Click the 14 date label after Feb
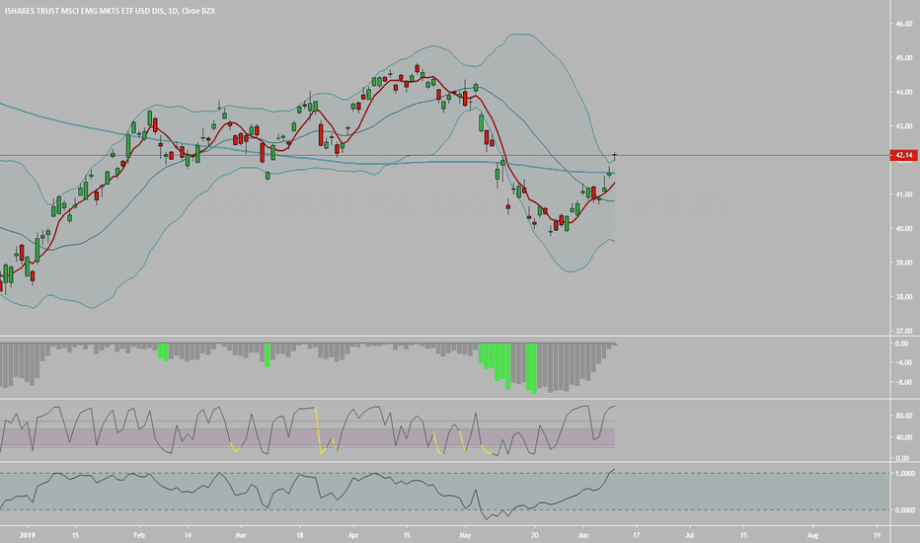Screen dimensions: 920x543 click(x=188, y=535)
